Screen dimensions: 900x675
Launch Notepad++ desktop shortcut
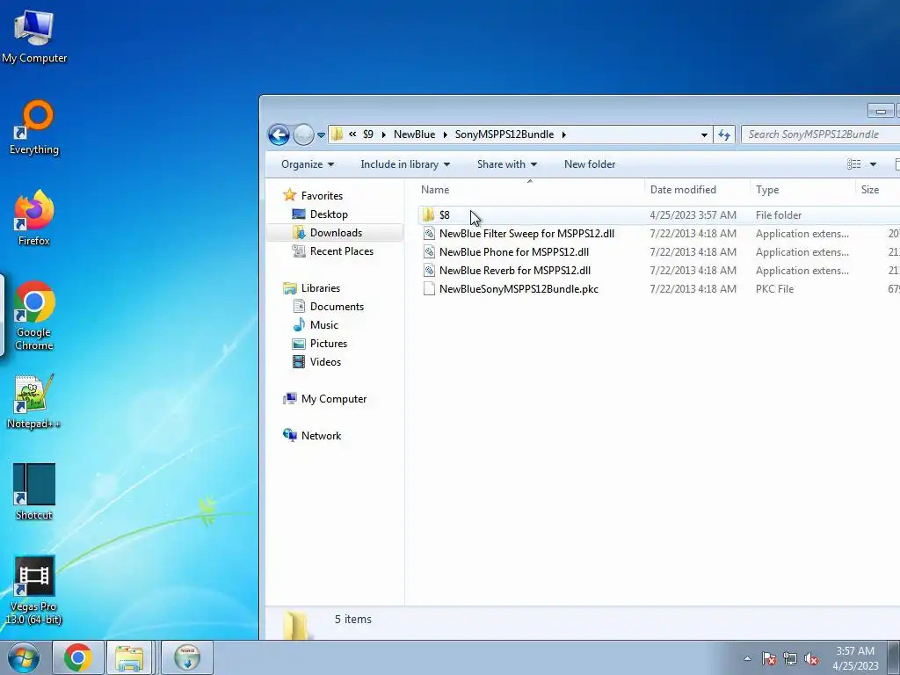(x=34, y=402)
